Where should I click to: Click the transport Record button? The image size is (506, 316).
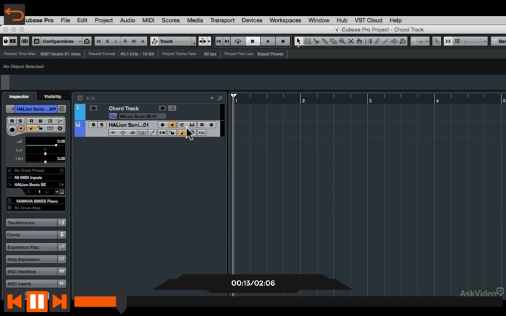tap(283, 41)
